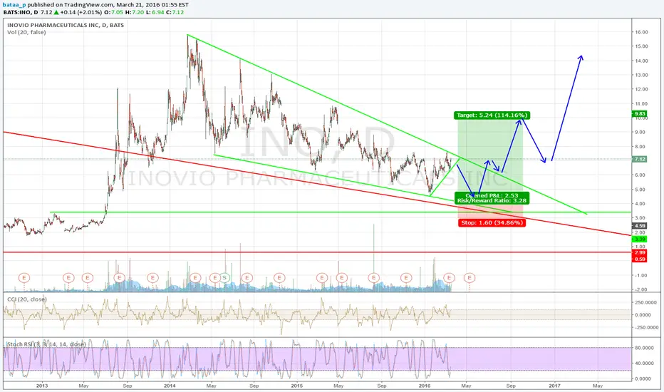Click the red Stop: 1.60 (34.86%) label
Image resolution: width=664 pixels, height=392 pixels.
click(x=492, y=222)
